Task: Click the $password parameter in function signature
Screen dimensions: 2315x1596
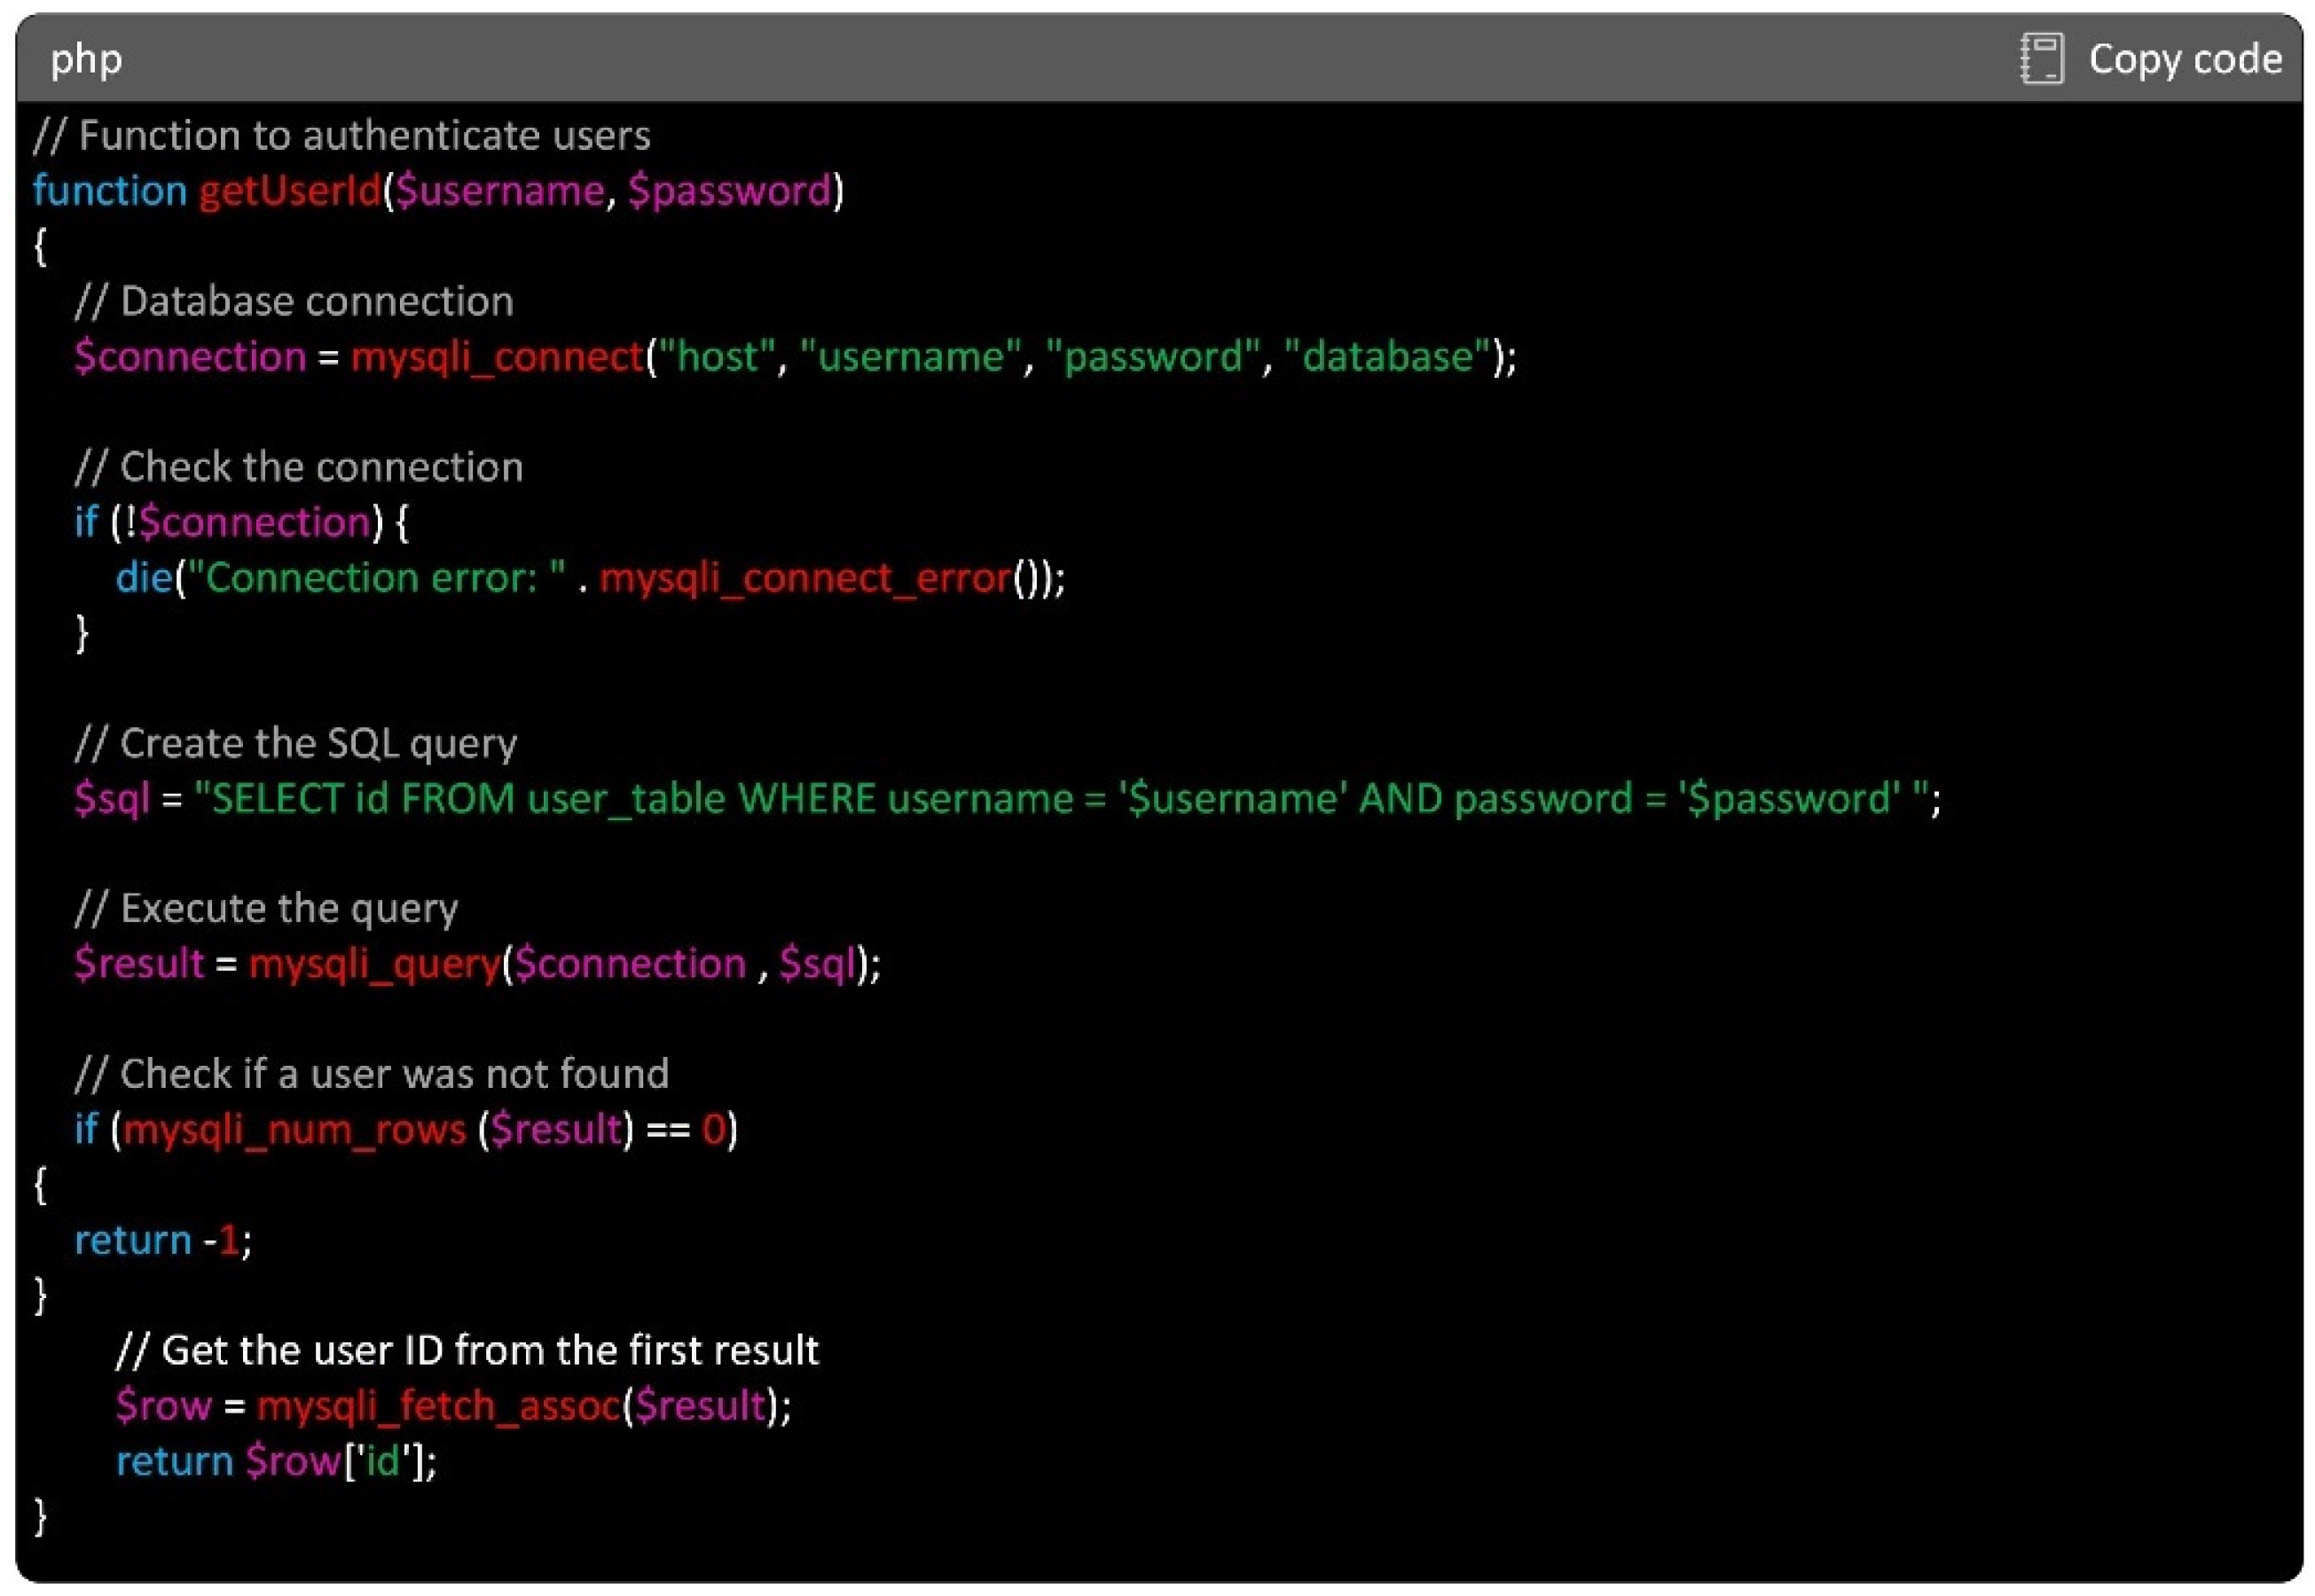Action: click(x=729, y=190)
